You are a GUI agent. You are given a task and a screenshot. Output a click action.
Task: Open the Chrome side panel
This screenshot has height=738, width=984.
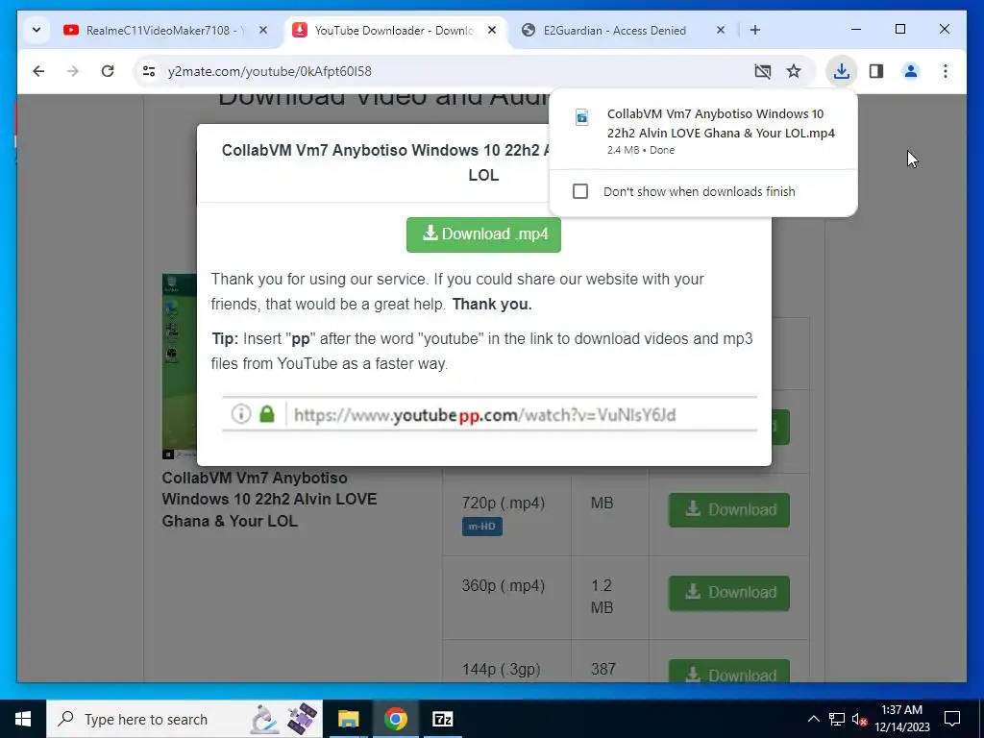[876, 71]
